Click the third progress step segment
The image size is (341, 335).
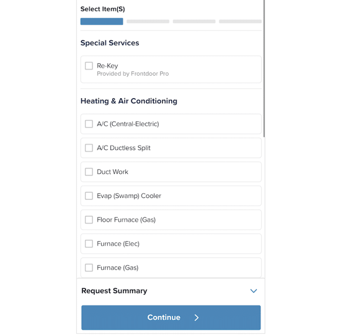194,21
